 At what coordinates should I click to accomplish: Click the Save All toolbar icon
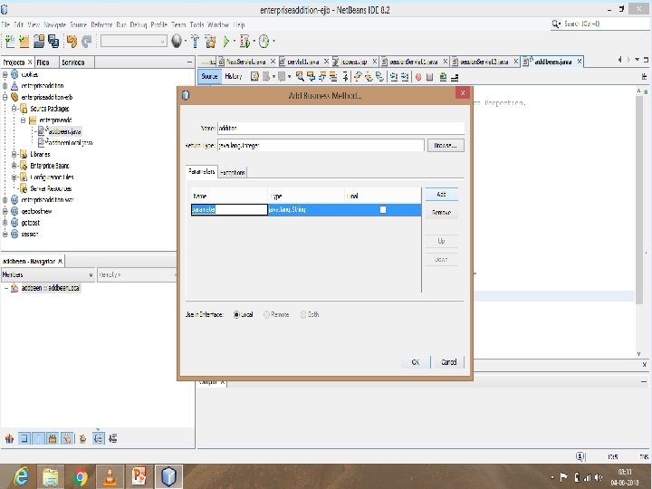[x=53, y=41]
